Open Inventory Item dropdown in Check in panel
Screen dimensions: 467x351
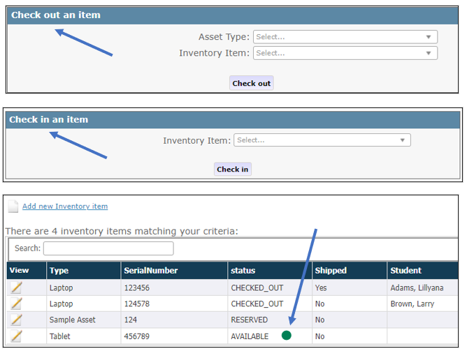[x=322, y=140]
